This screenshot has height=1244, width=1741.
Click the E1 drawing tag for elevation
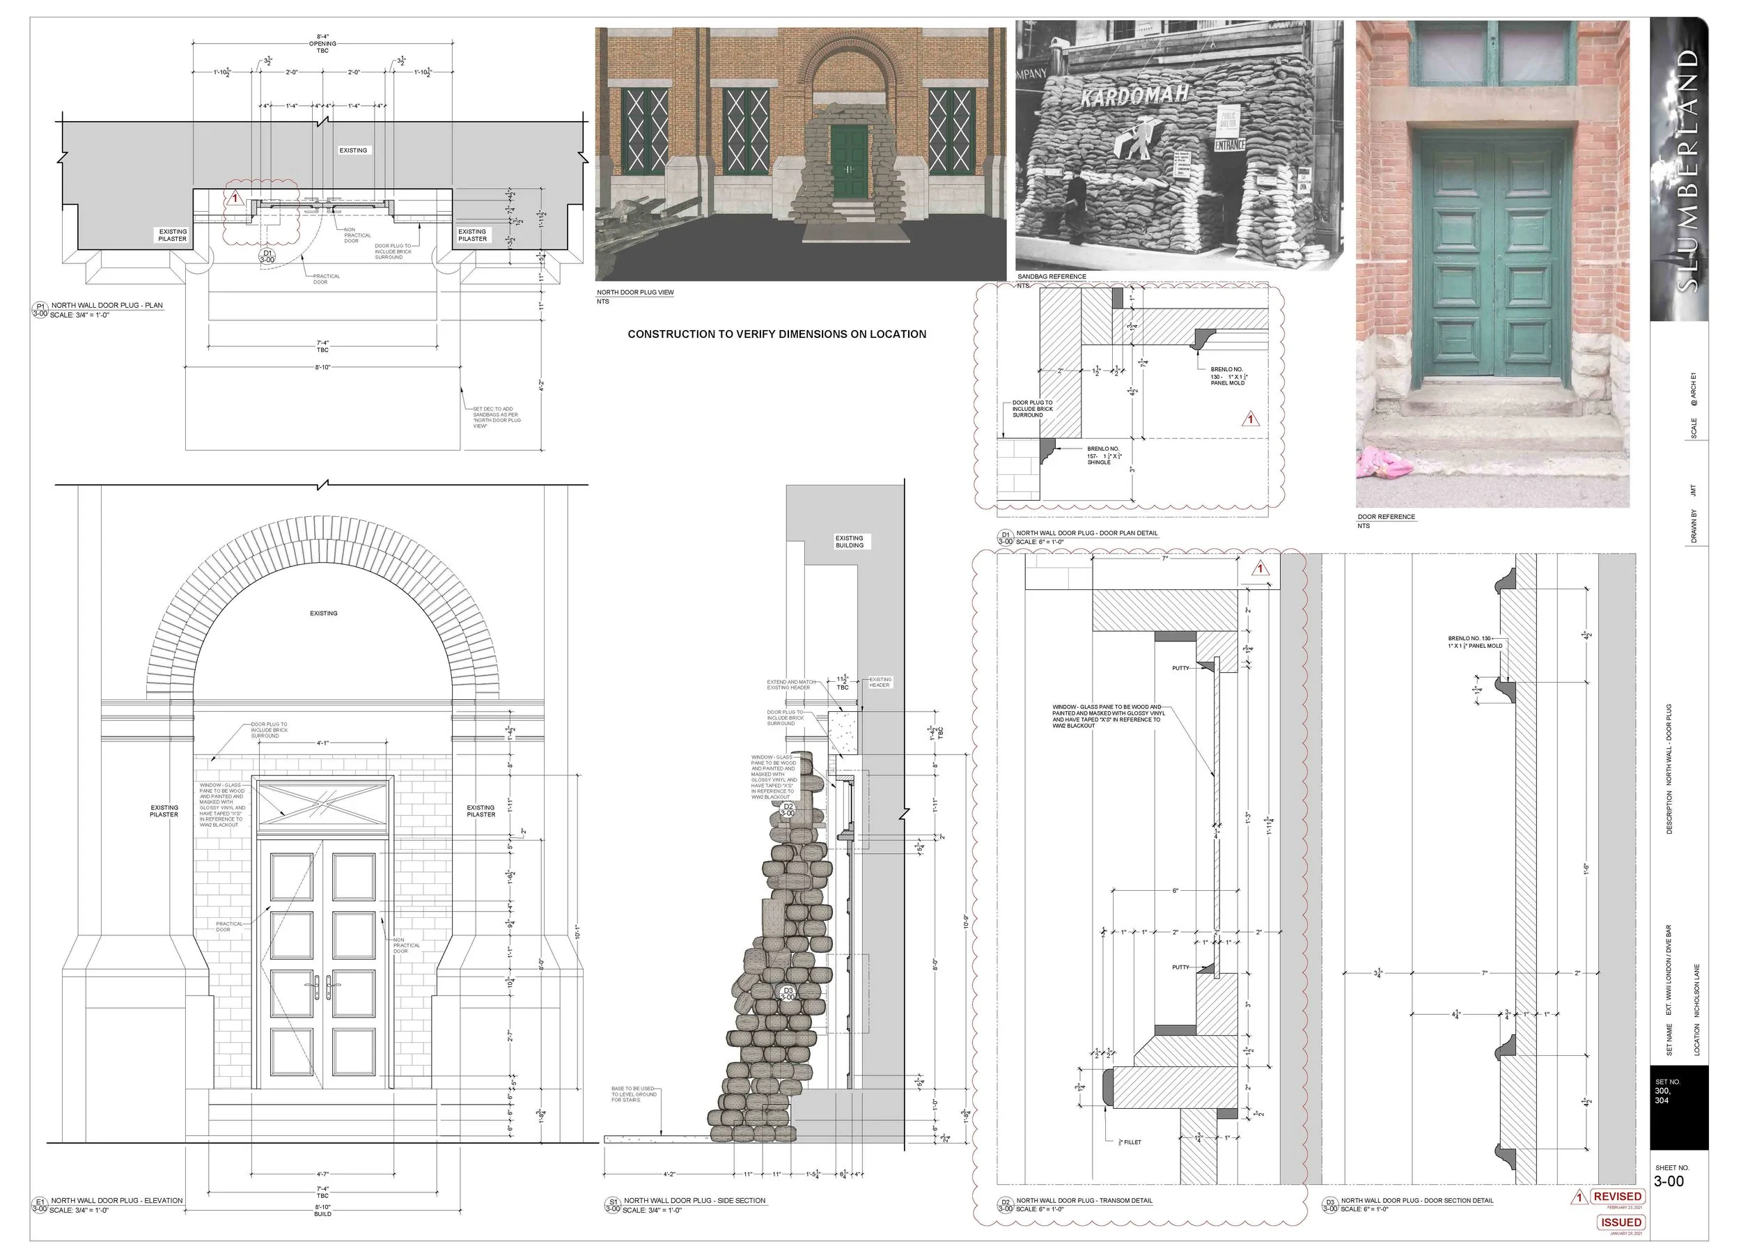pyautogui.click(x=39, y=1206)
